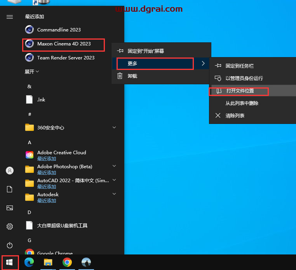
Task: Click the pin icon beside 固定到"开始"屏幕
Action: (x=120, y=51)
